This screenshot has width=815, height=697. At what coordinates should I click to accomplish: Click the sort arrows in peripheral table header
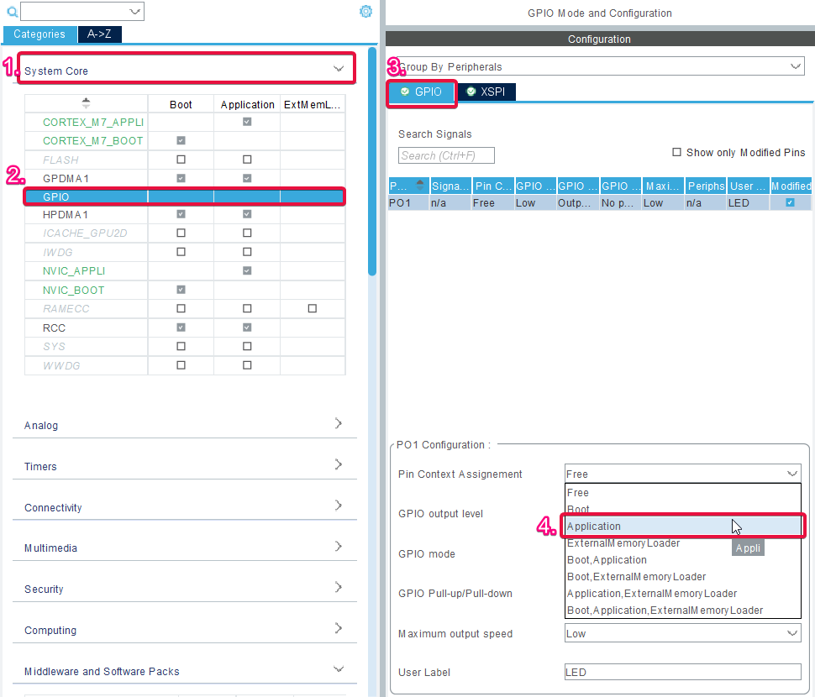(87, 102)
